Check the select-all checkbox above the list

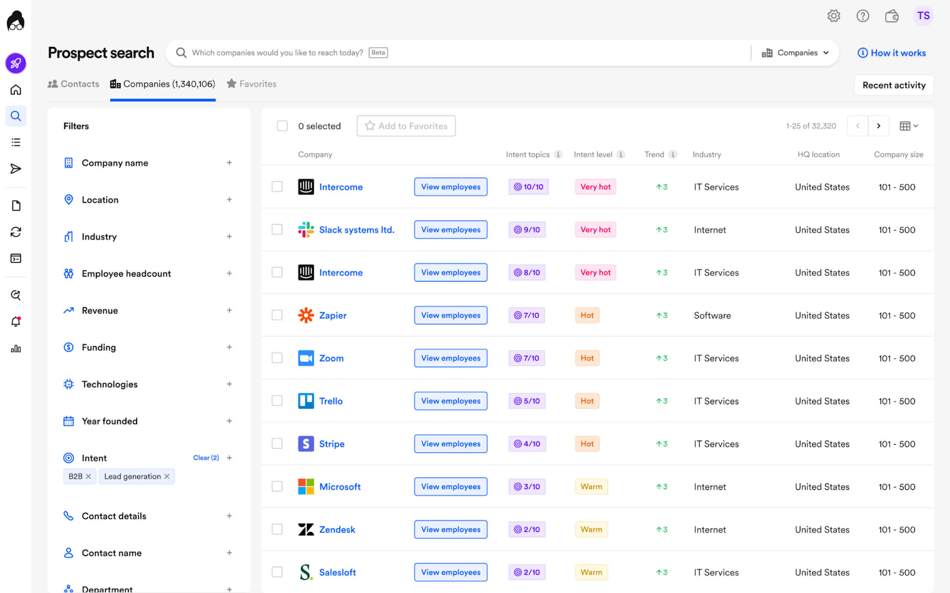(282, 126)
